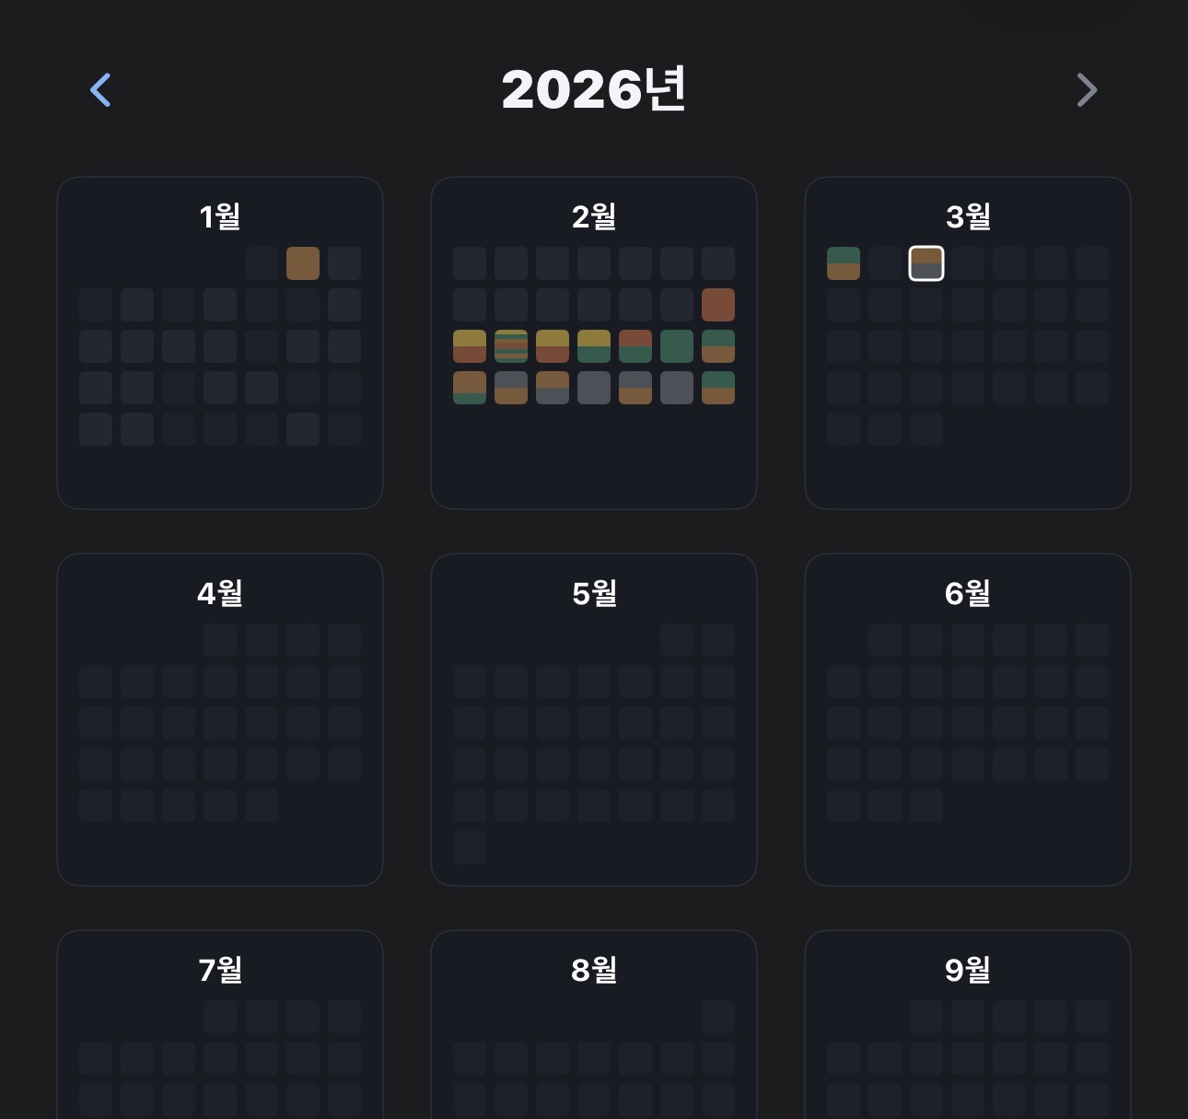Click the green-and-brown March 1 cell
1188x1119 pixels.
click(844, 263)
